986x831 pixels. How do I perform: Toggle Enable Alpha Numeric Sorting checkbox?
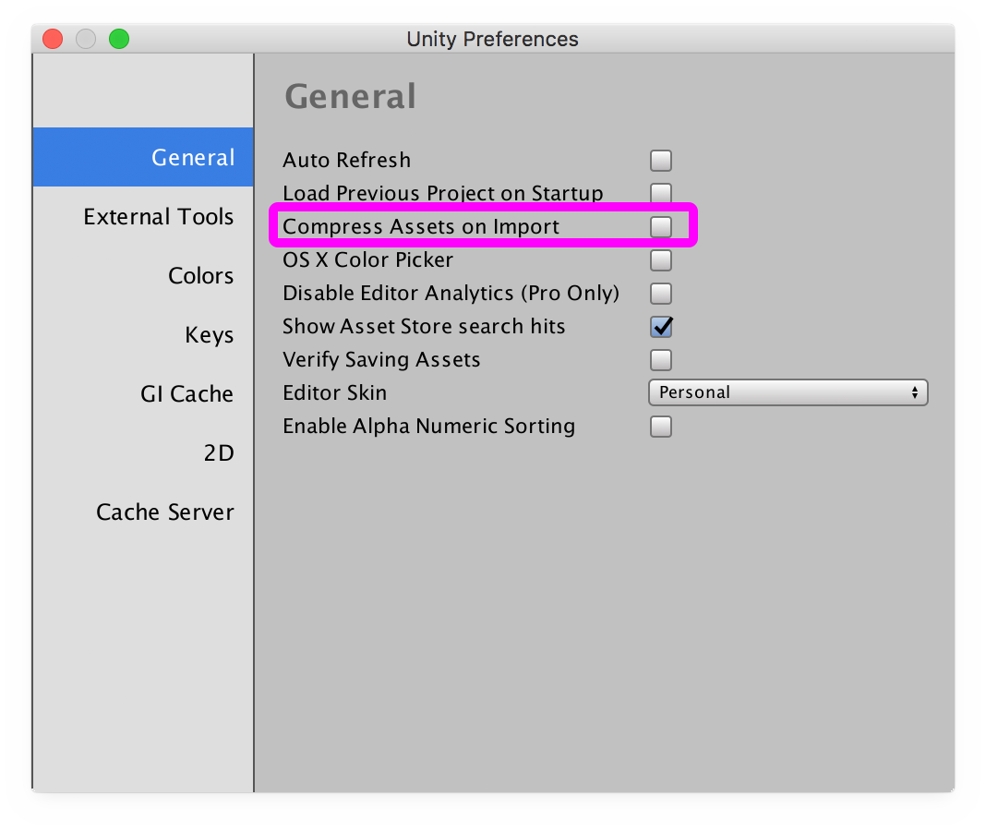(x=661, y=427)
